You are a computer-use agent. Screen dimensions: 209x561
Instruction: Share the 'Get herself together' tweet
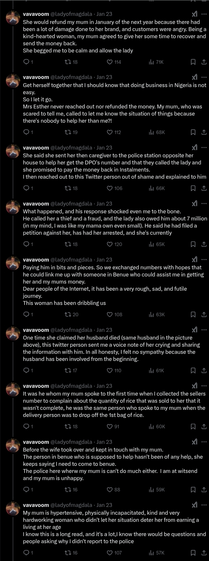[x=204, y=132]
